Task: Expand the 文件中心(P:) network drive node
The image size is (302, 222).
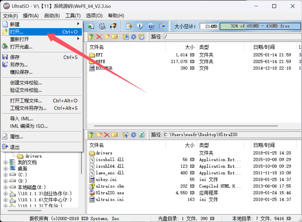Action: [x=5, y=200]
